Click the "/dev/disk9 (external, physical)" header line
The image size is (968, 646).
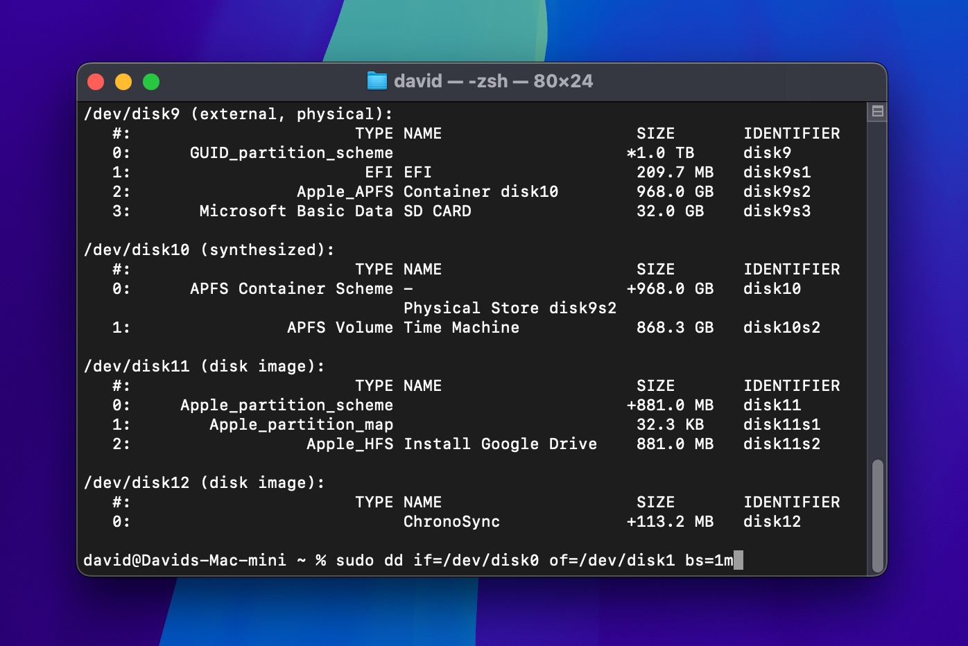(238, 114)
